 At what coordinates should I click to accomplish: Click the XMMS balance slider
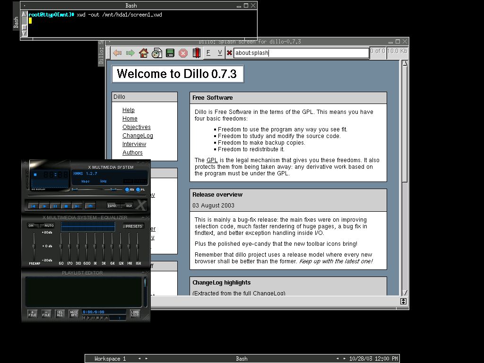click(113, 189)
